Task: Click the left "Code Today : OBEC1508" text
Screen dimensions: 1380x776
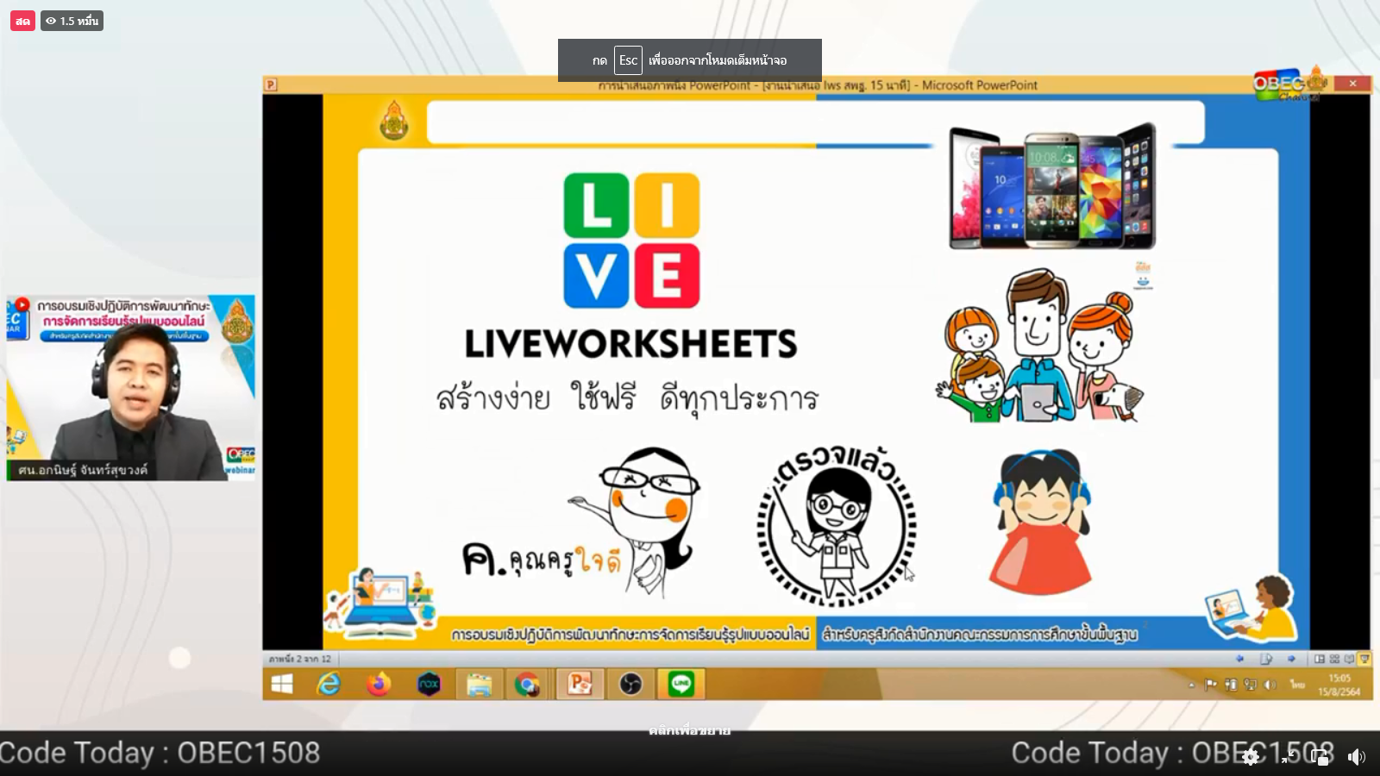Action: 160,753
